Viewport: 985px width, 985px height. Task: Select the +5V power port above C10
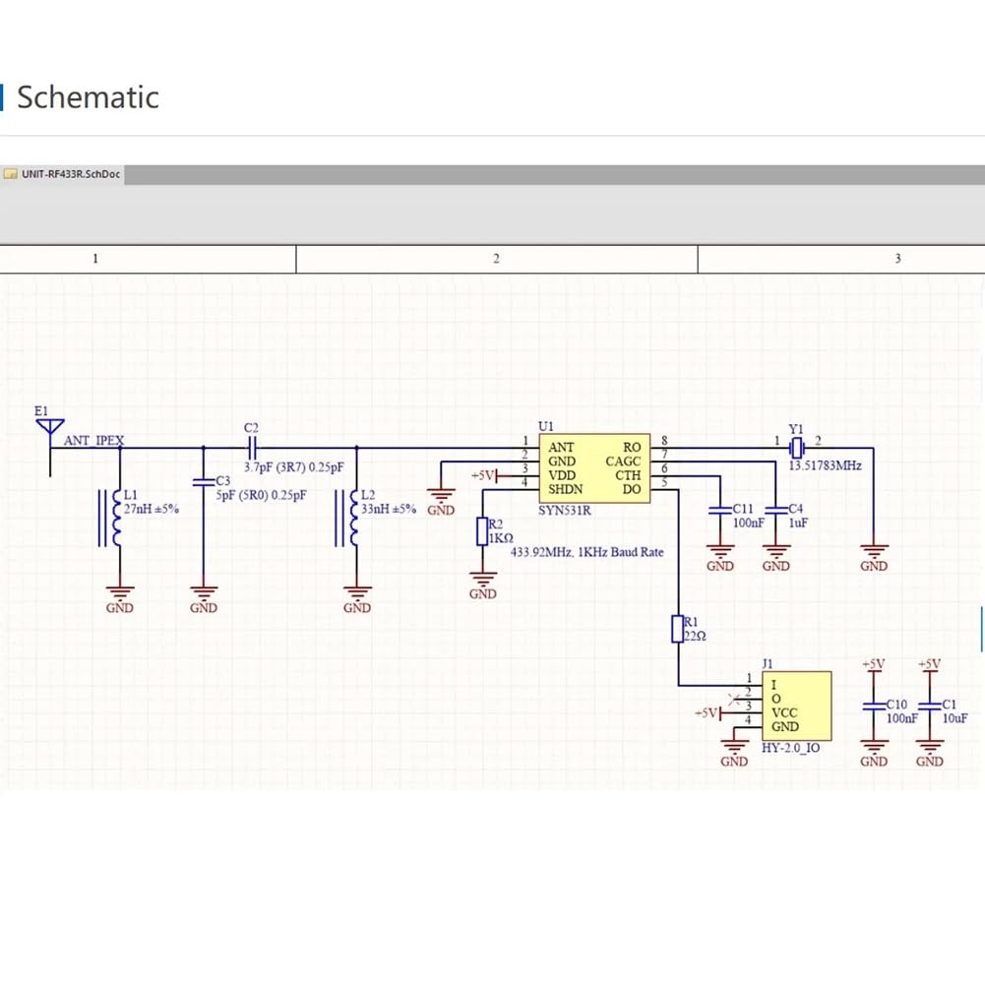(874, 665)
